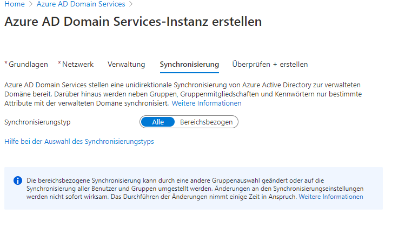Click the red asterisk beside Grundlagen
This screenshot has width=405, height=229.
click(6, 64)
